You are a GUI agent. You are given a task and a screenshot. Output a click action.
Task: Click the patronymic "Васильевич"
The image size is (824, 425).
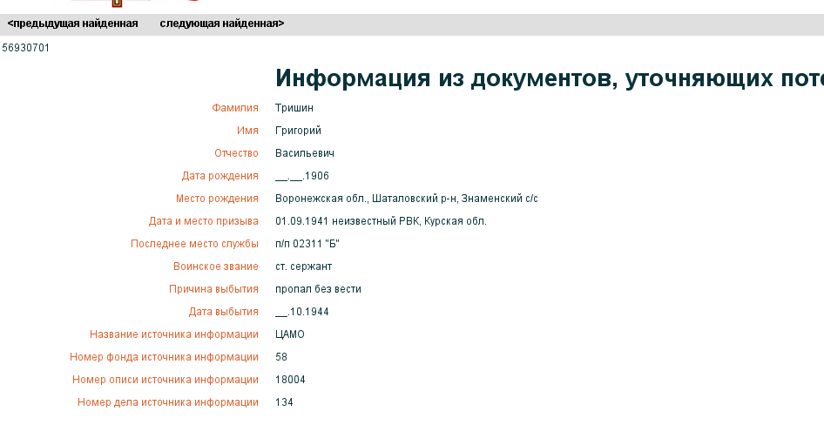click(305, 153)
